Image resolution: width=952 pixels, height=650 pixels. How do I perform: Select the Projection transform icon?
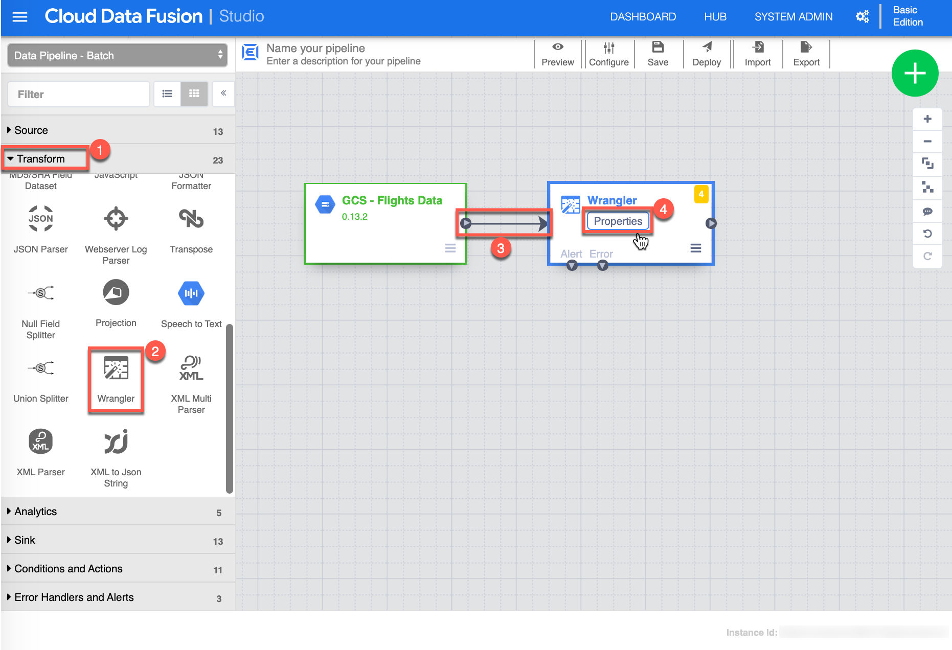116,293
